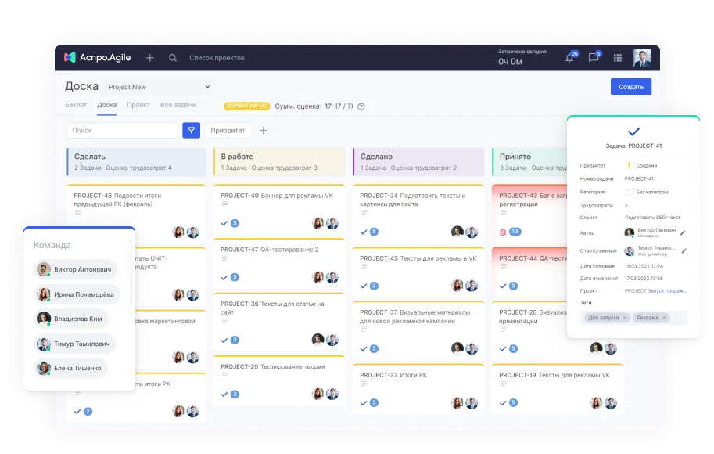
Task: Click the СПРИНТ НАЧАТ badge
Action: click(x=247, y=106)
